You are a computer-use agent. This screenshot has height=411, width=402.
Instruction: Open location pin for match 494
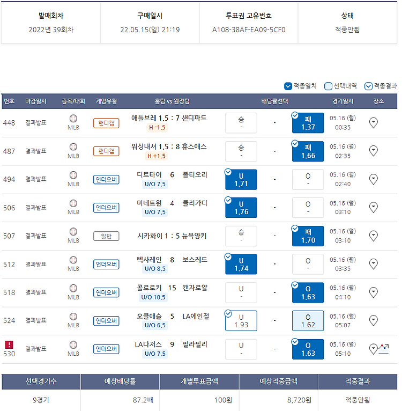click(x=373, y=179)
